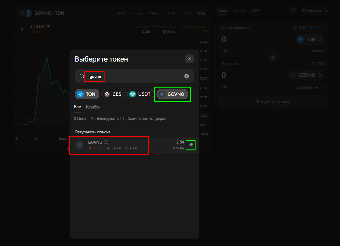Use Half of TON balance
The image size is (340, 246).
point(312,28)
